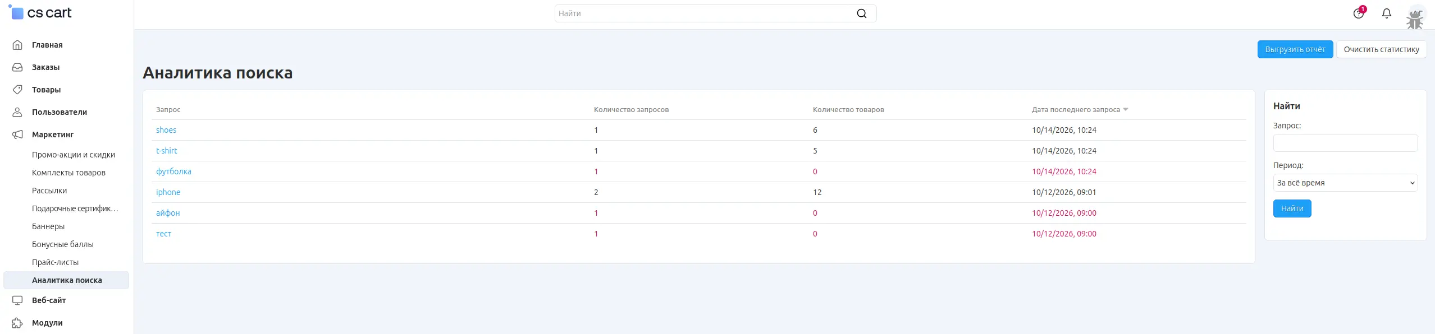Open the shoes query link
Screen dimensions: 1435x334
[166, 130]
